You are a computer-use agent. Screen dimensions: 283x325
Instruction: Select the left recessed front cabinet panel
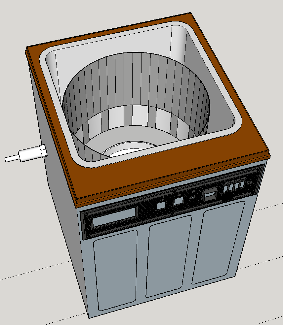[x=116, y=269]
